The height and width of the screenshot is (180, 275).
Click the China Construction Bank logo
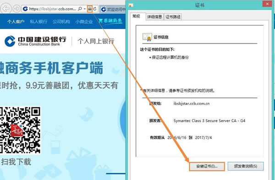[x=35, y=41]
